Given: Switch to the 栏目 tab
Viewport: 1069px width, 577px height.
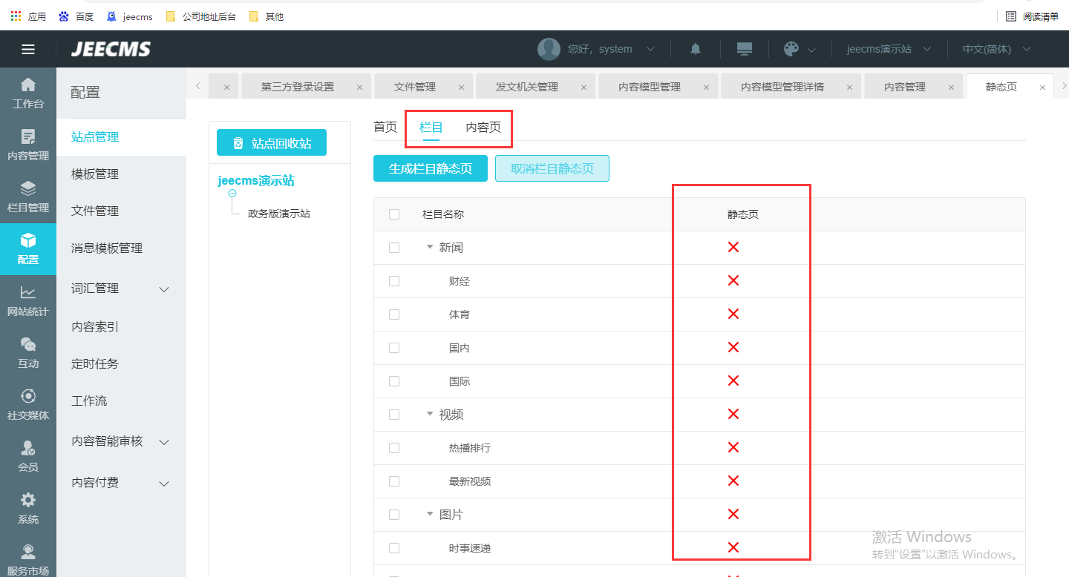Looking at the screenshot, I should pos(431,127).
